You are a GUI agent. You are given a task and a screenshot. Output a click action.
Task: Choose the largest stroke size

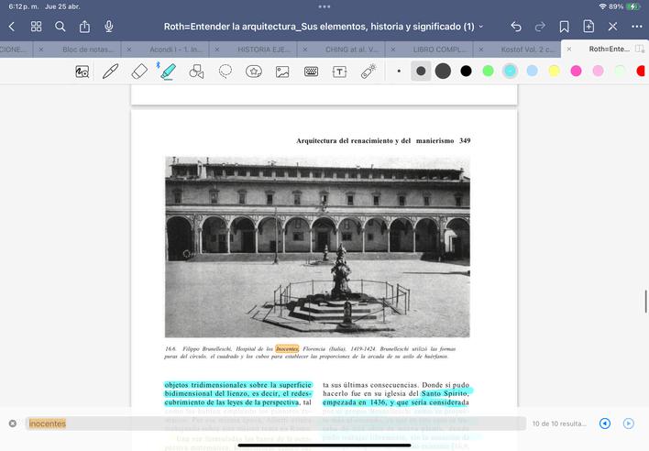tap(443, 71)
